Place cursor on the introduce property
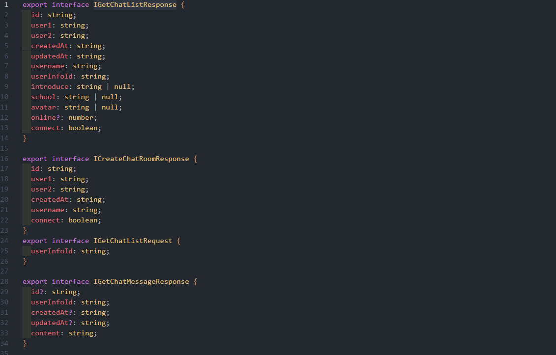This screenshot has width=556, height=355. [50, 87]
